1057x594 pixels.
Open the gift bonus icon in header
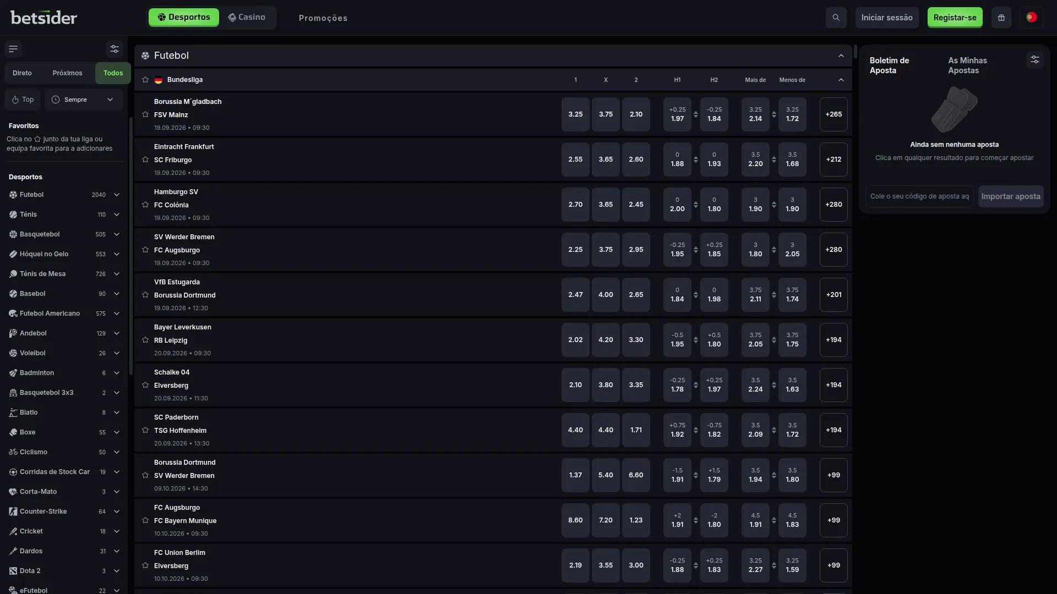[1001, 18]
